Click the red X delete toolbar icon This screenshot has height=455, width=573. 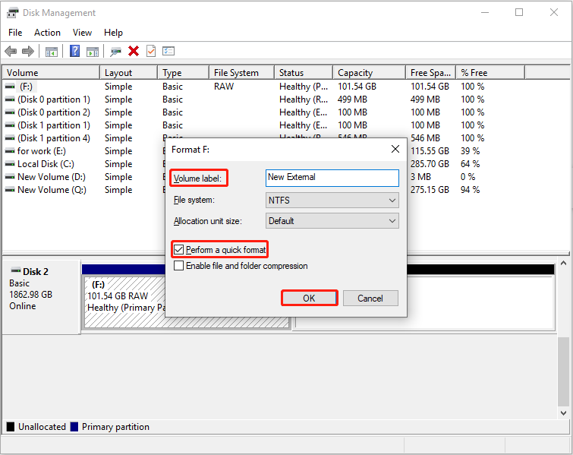click(134, 51)
